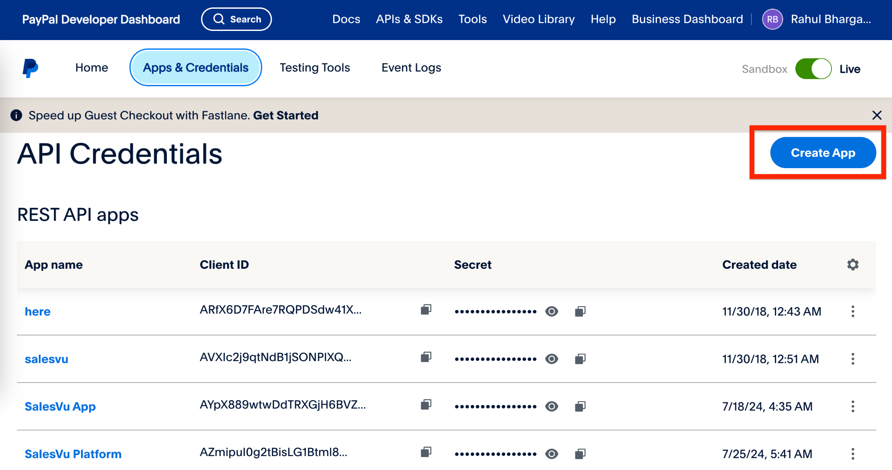The width and height of the screenshot is (892, 470).
Task: Click date 7/25/24, 5:41 AM
Action: (767, 454)
